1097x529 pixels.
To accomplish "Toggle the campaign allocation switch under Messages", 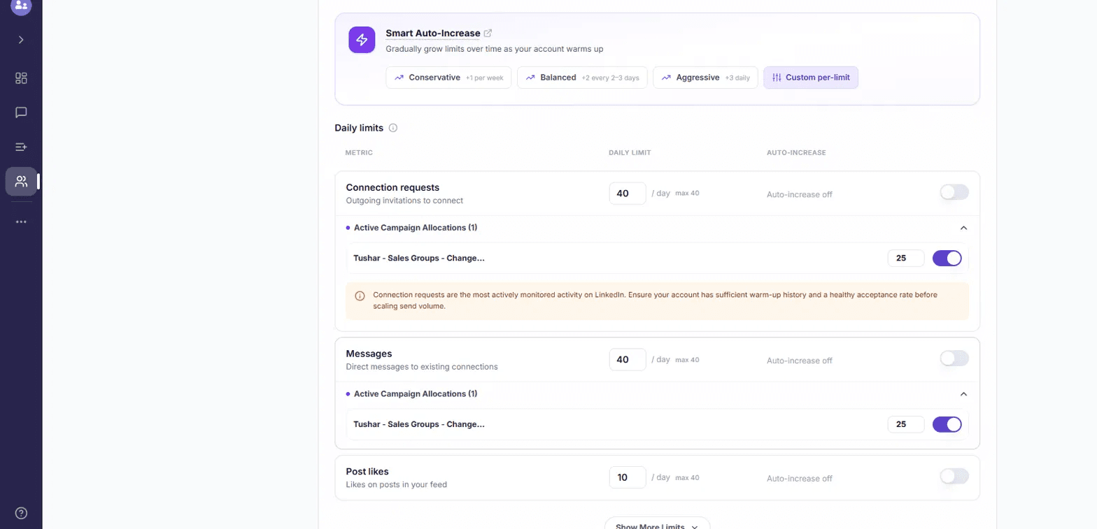I will (947, 425).
